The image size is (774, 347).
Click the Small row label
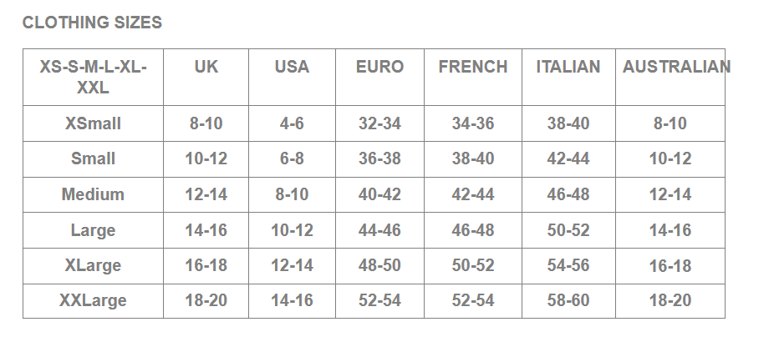93,158
